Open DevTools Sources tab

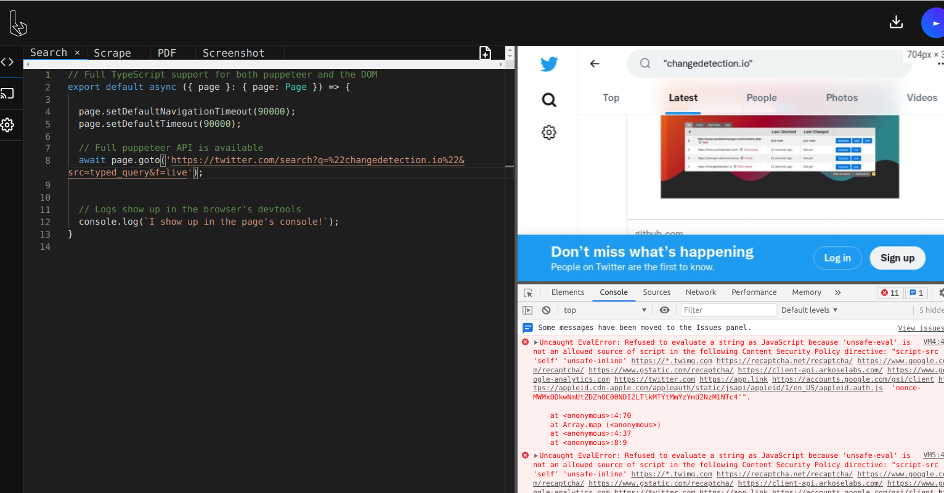tap(657, 292)
